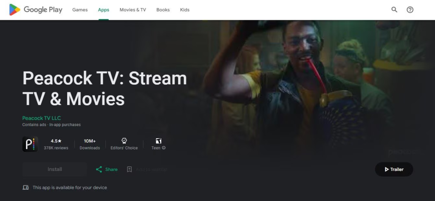Click the Teen content rating info icon

point(164,148)
